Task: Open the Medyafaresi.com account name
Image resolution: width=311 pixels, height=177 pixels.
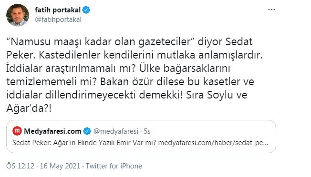Action: [52, 131]
